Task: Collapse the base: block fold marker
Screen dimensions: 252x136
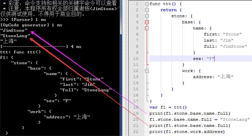Action: point(147,22)
